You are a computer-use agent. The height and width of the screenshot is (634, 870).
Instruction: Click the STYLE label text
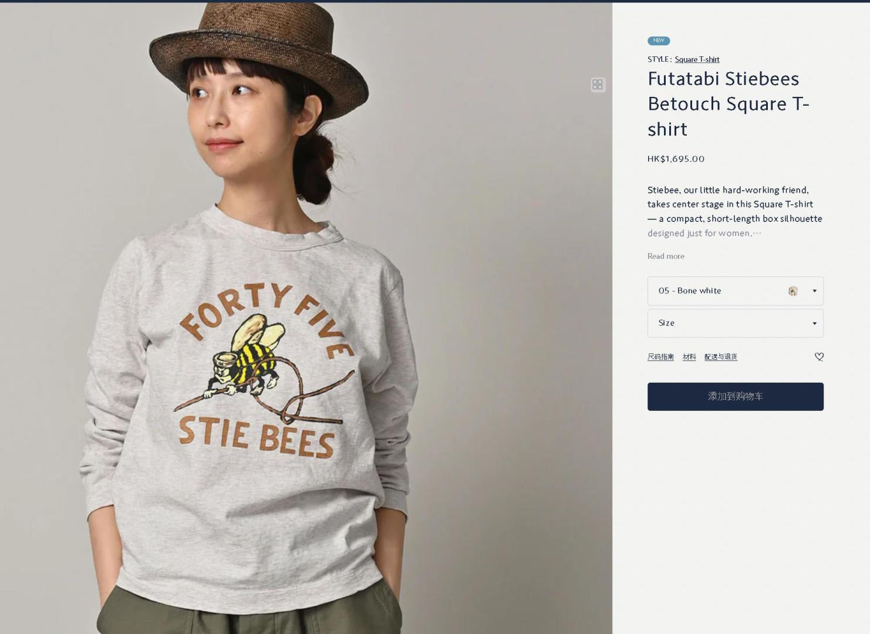click(x=658, y=59)
